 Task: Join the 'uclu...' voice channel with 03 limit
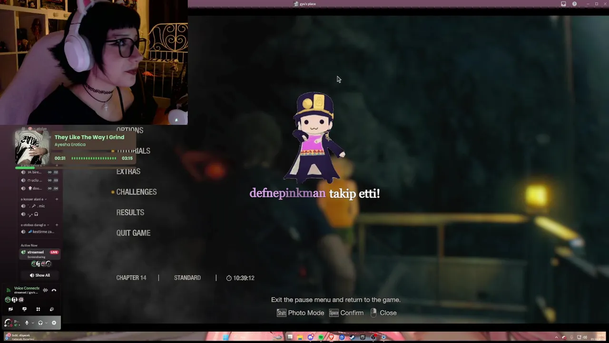pyautogui.click(x=39, y=180)
